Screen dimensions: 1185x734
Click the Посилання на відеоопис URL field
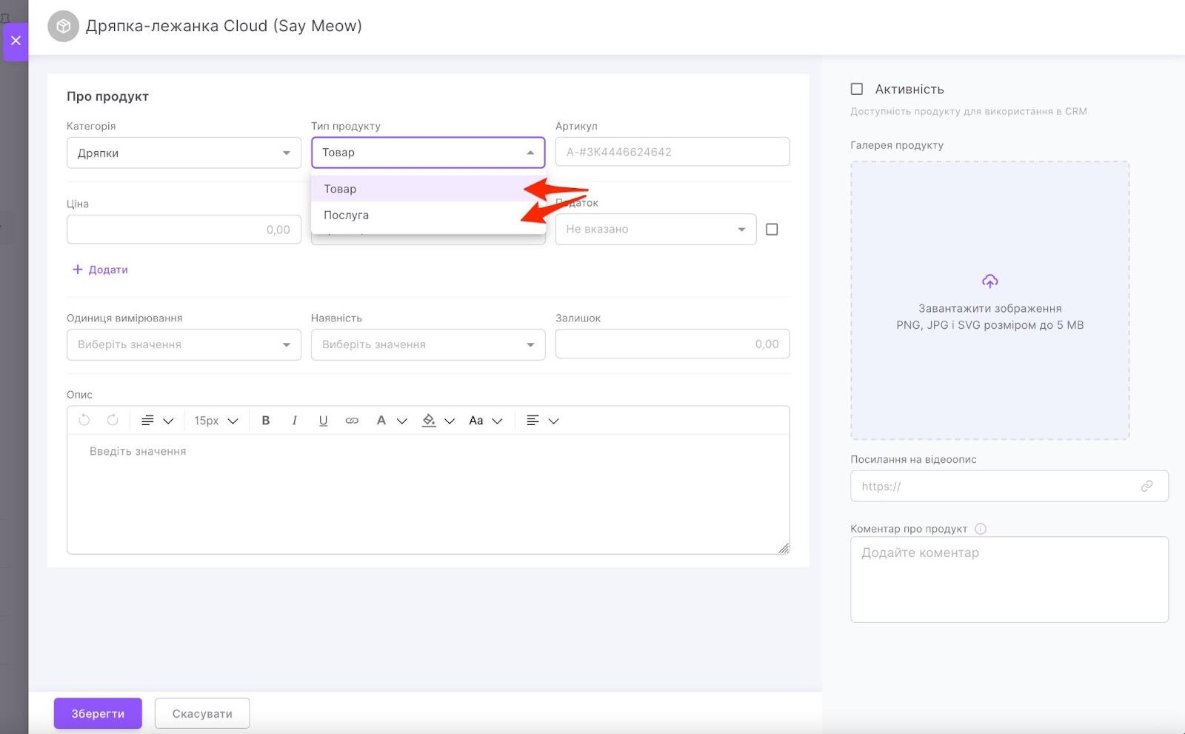1000,487
